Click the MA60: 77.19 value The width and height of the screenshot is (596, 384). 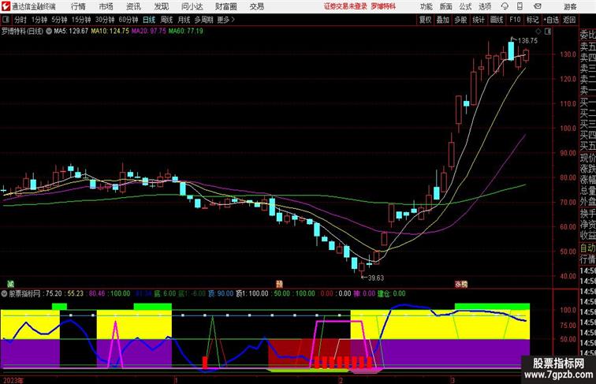pyautogui.click(x=186, y=32)
